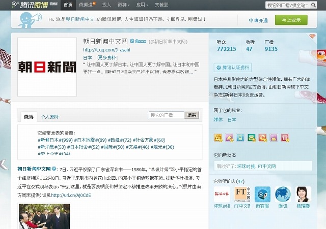Open 杨瑞春 avatar photo

(x=304, y=194)
